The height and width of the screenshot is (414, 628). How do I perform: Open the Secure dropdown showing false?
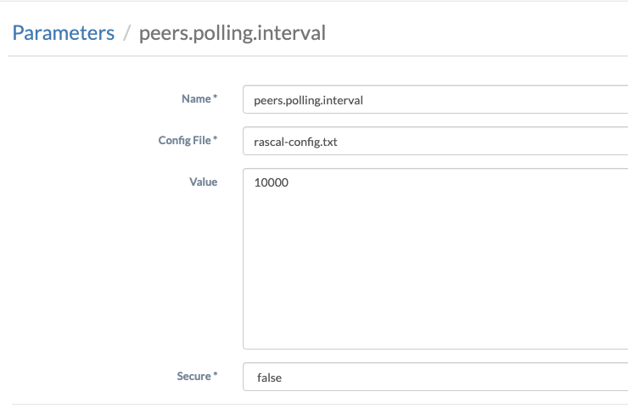coord(435,378)
